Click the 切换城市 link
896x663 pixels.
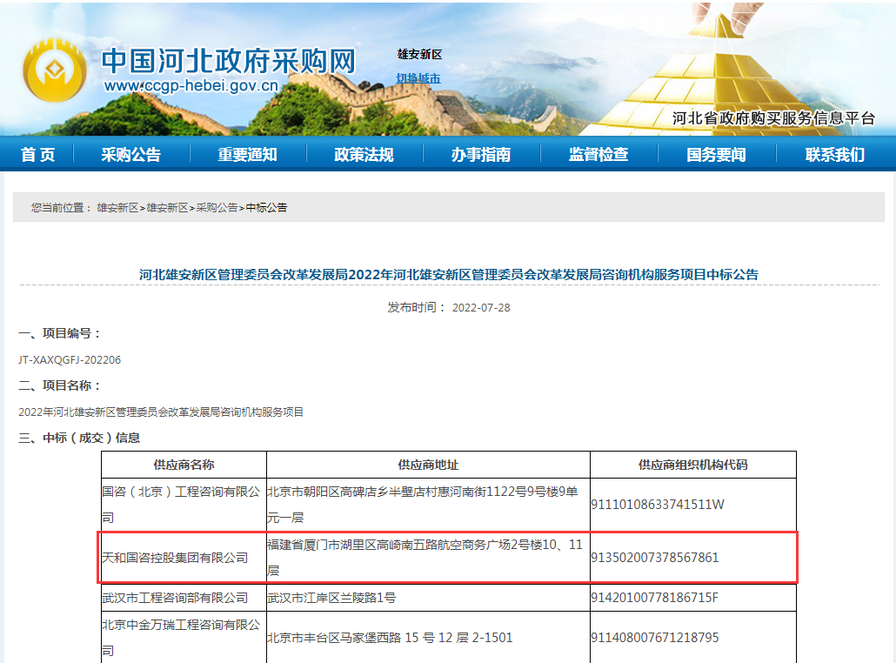click(x=418, y=78)
